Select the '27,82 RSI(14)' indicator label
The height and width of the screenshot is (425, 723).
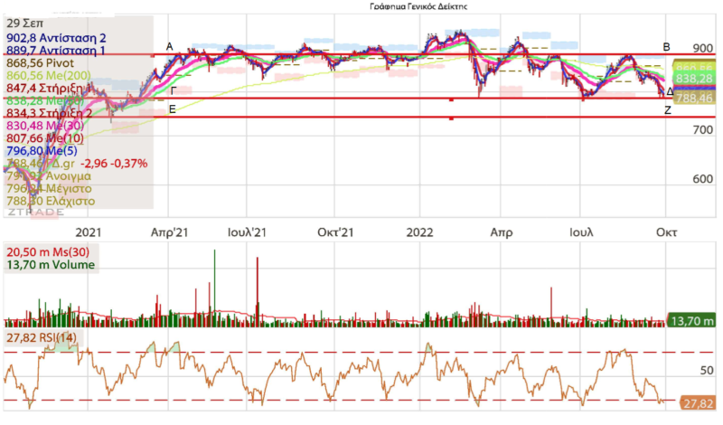(41, 338)
